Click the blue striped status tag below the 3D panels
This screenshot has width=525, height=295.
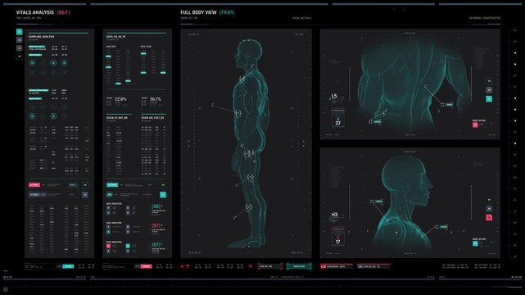tap(373, 266)
